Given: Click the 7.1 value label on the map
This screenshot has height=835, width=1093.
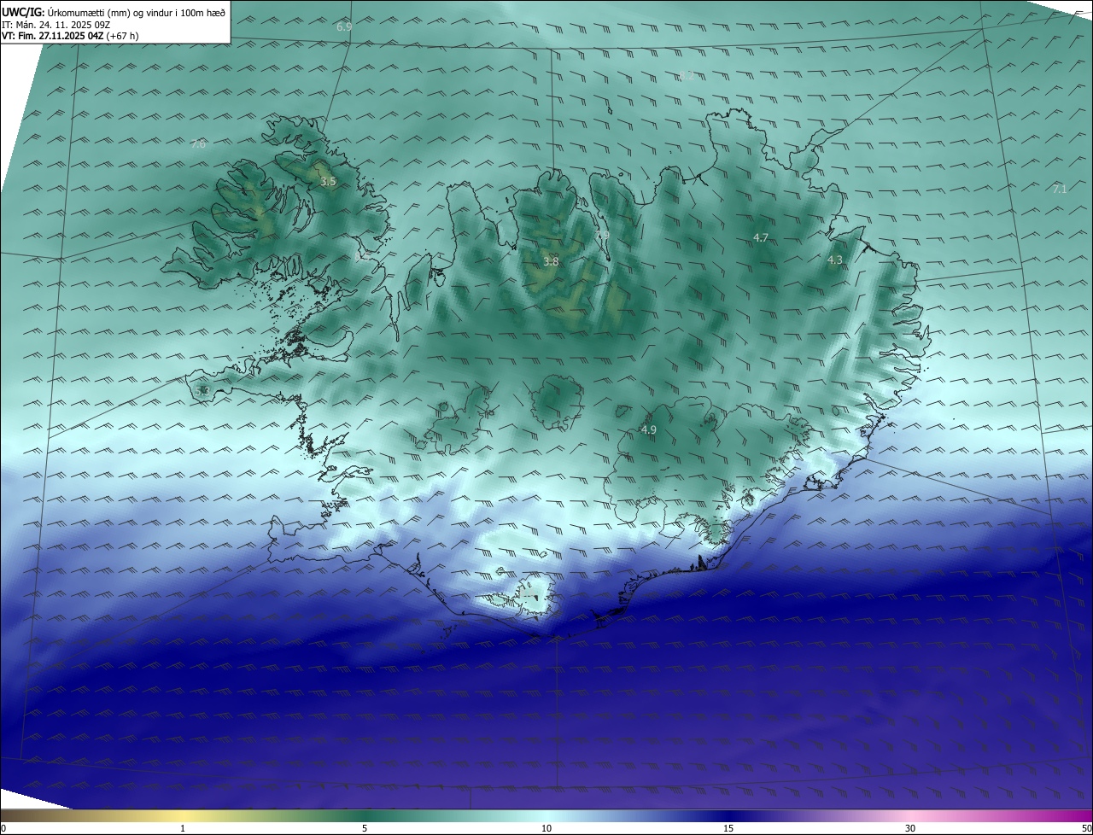Looking at the screenshot, I should point(1060,189).
